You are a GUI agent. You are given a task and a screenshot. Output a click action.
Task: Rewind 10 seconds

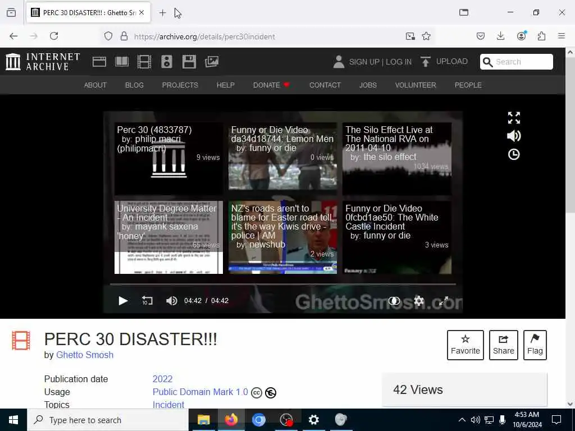point(147,301)
